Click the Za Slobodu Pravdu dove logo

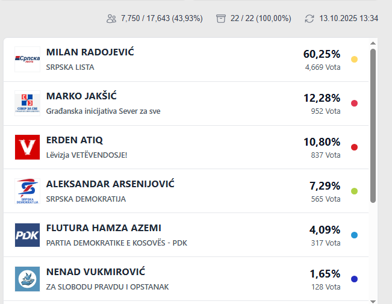[27, 279]
